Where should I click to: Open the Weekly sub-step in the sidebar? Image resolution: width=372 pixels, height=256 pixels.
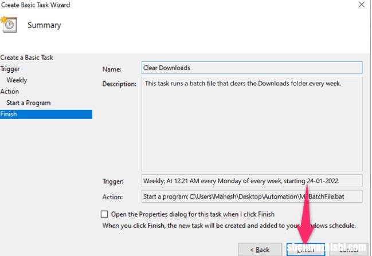click(x=17, y=80)
